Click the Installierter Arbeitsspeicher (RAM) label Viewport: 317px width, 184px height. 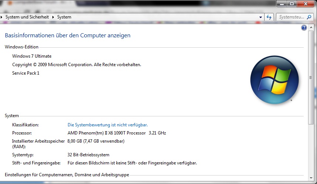tap(38, 144)
